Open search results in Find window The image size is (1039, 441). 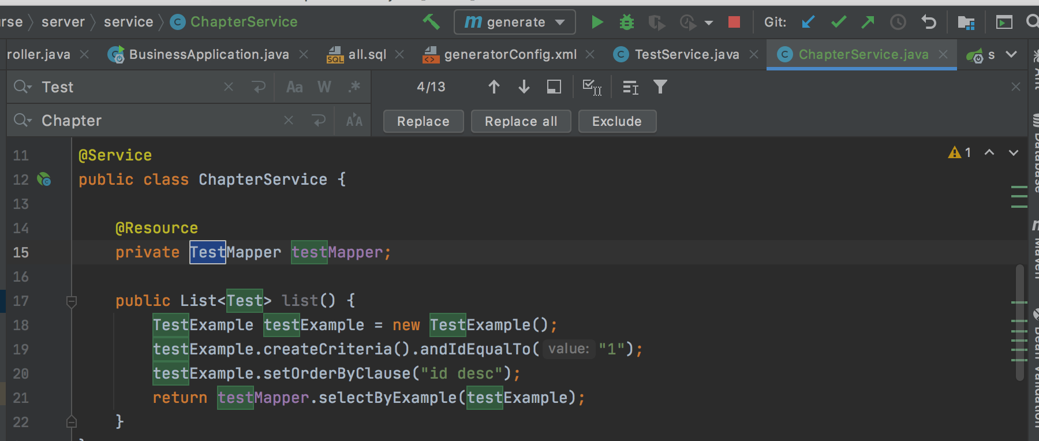tap(630, 87)
